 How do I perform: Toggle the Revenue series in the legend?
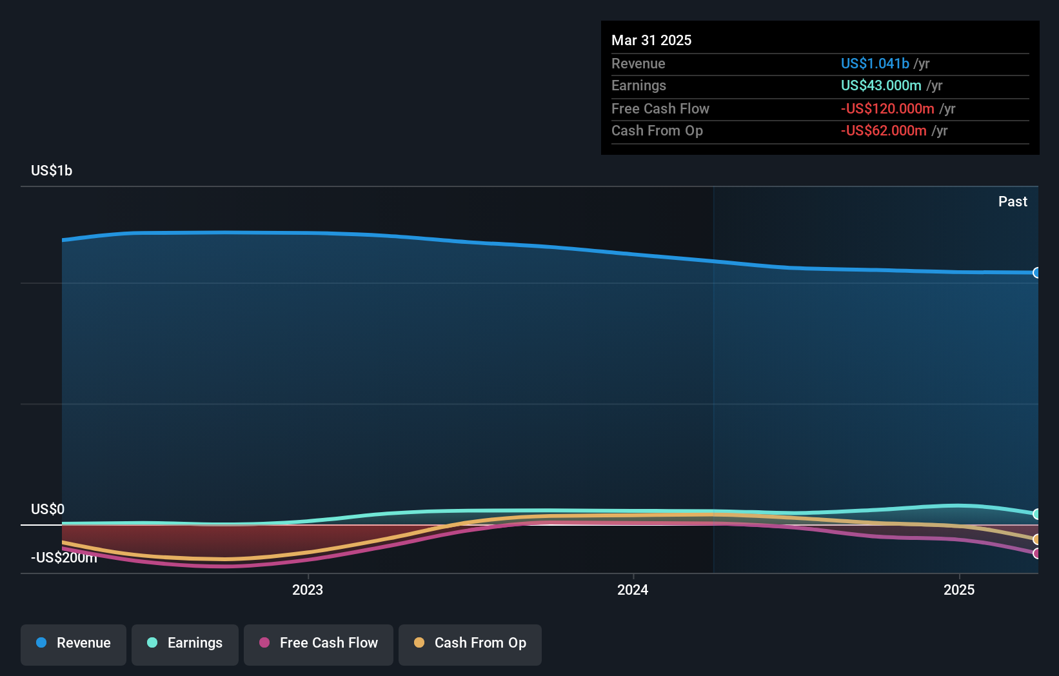74,644
